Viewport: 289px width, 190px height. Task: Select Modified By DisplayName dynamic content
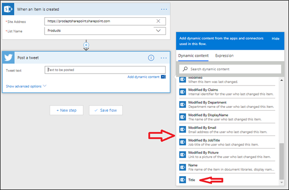click(227, 117)
